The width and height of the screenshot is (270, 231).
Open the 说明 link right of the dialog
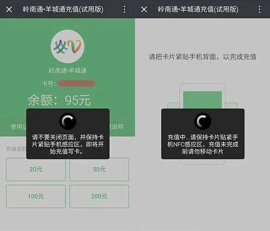(x=117, y=127)
